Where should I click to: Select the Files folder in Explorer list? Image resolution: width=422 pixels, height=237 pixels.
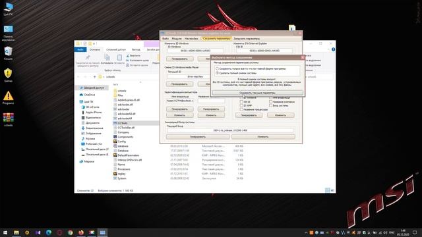[118, 95]
